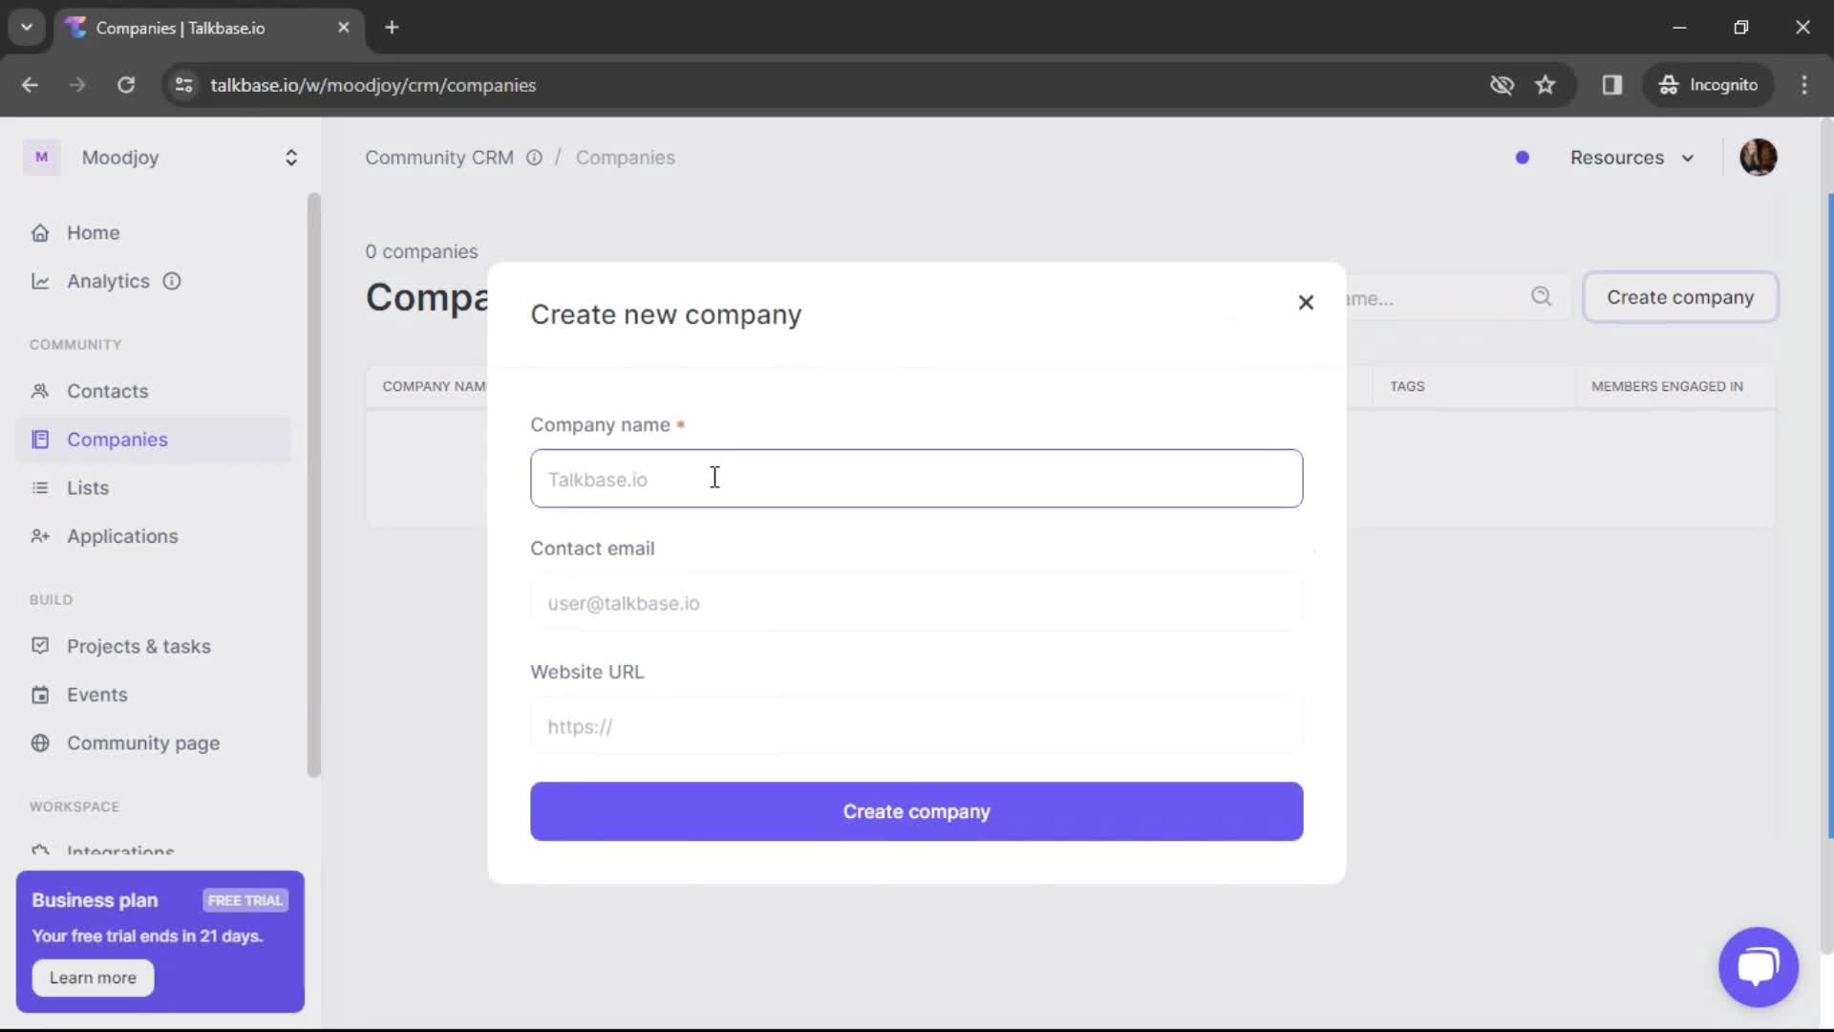
Task: Click the workspace switcher chevron
Action: (291, 157)
